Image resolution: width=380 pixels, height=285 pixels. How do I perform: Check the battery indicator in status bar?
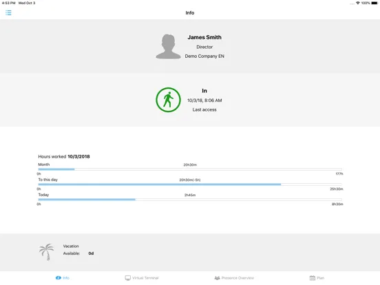pyautogui.click(x=374, y=3)
